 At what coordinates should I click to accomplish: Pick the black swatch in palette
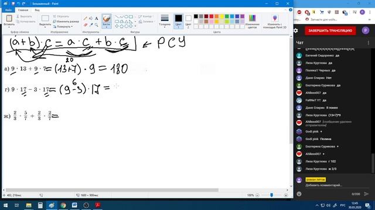pyautogui.click(x=196, y=16)
